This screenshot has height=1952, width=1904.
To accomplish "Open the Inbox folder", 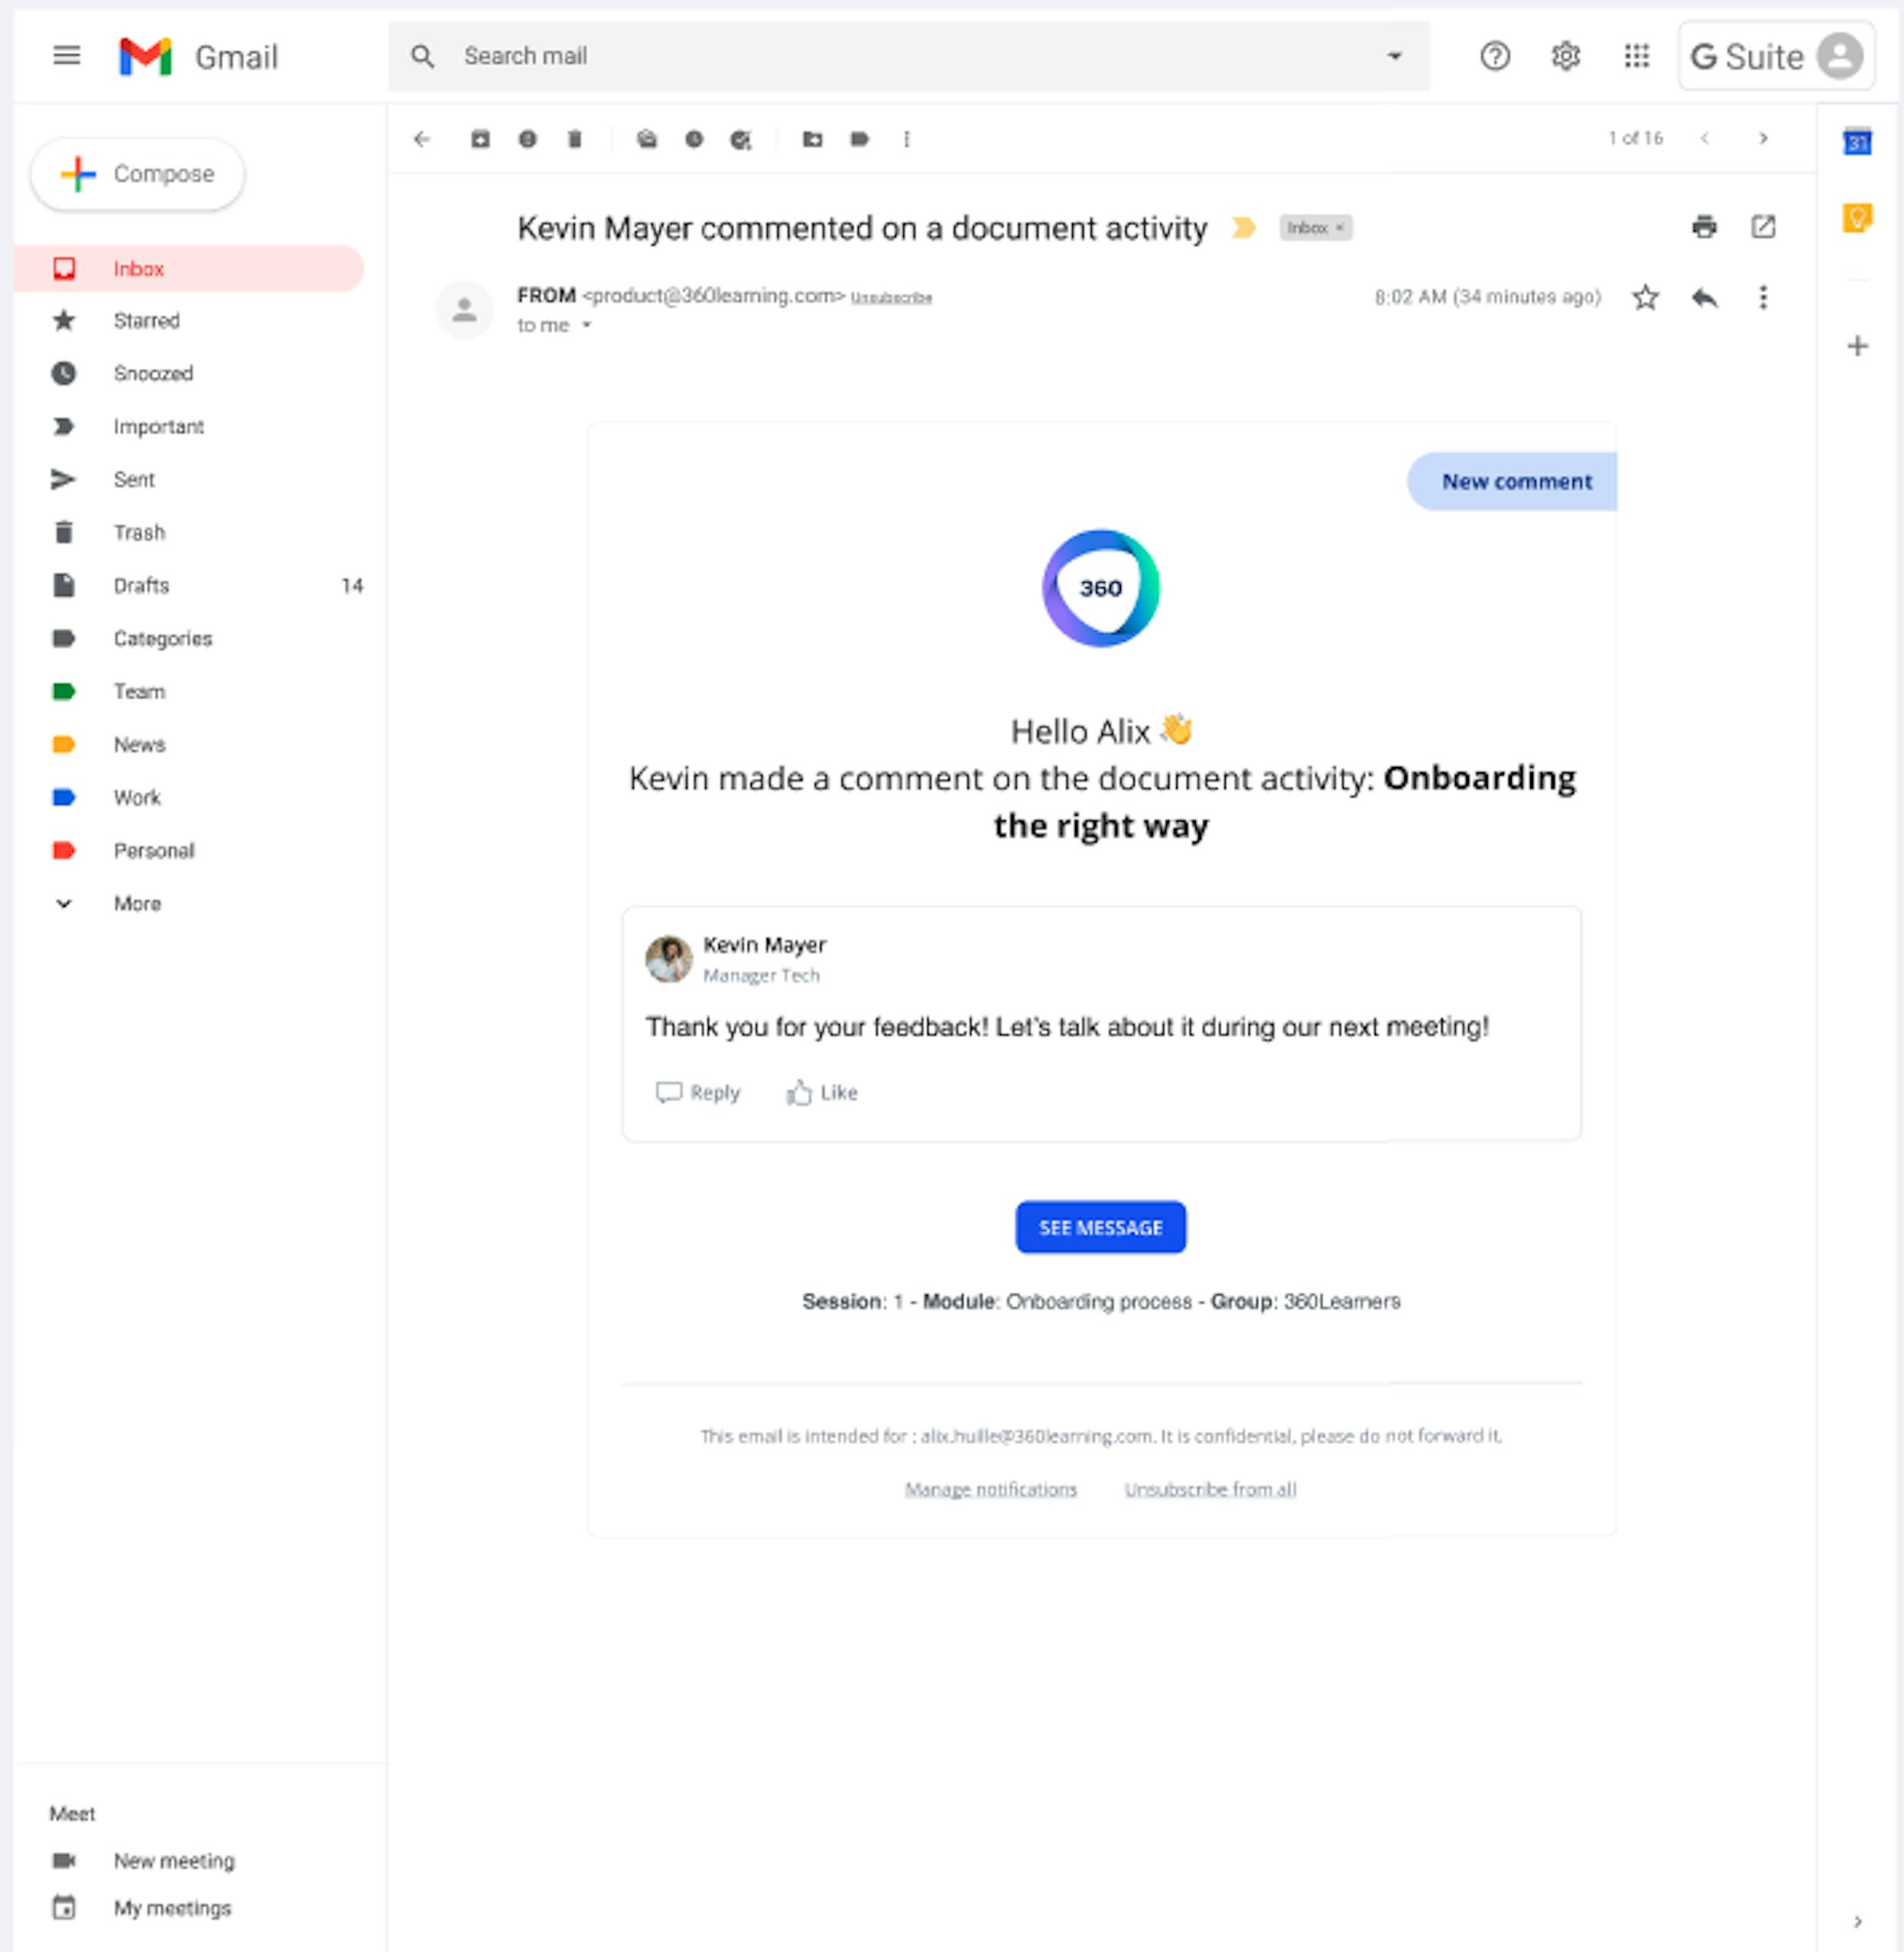I will coord(189,269).
